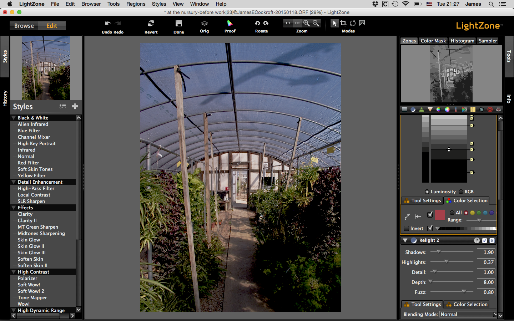Apply the Tone Mapper style
The image size is (514, 321).
click(x=32, y=297)
